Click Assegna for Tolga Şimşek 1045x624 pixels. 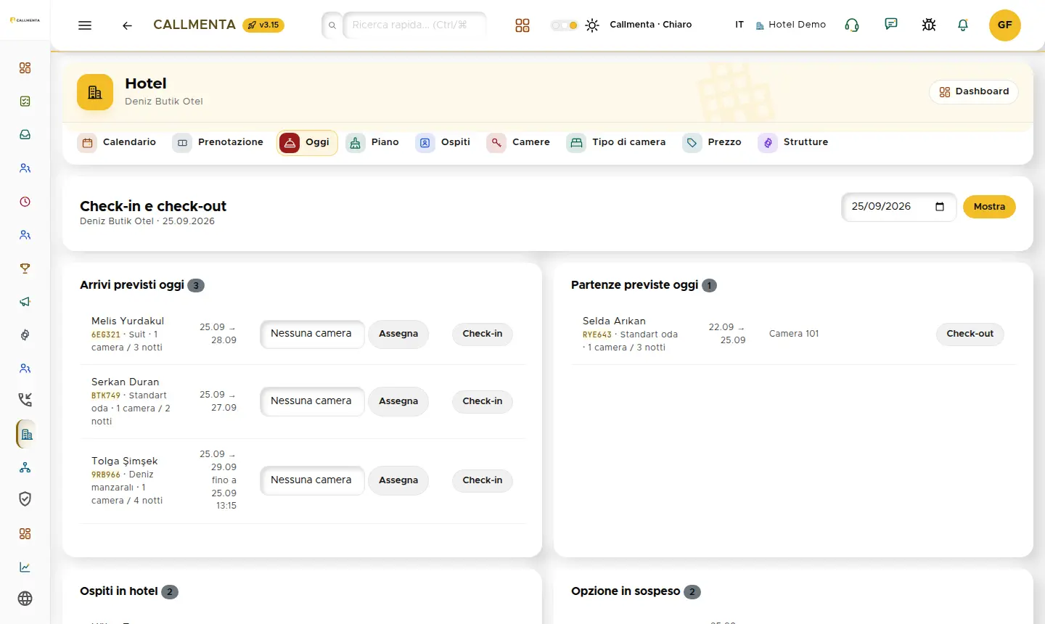pyautogui.click(x=398, y=480)
